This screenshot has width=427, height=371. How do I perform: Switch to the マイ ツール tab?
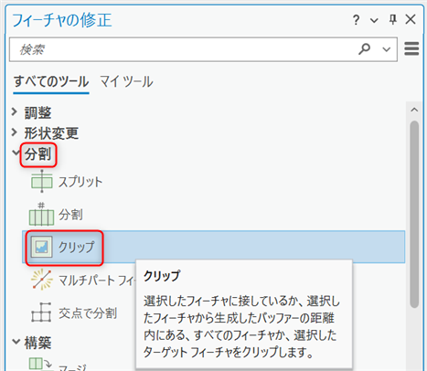point(126,81)
